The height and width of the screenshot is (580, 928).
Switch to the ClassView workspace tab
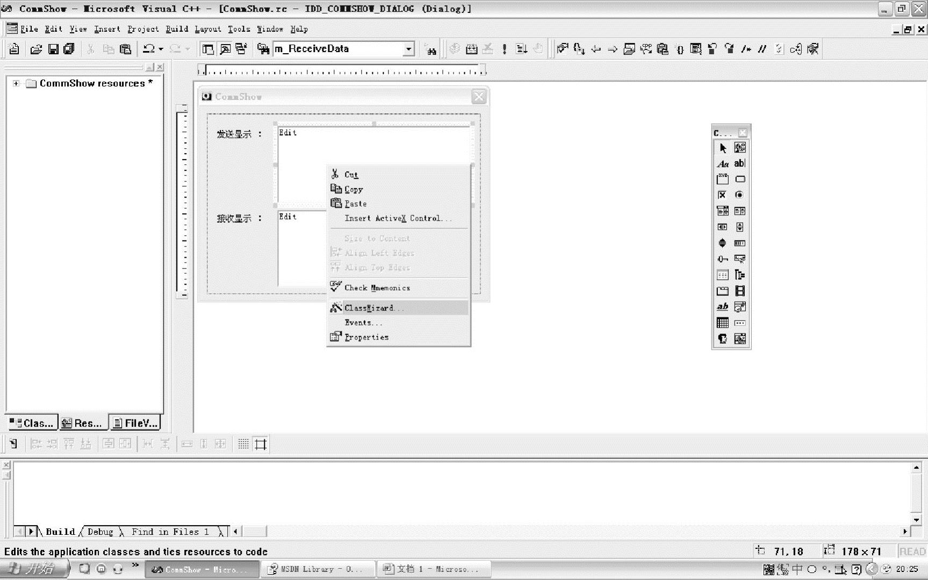tap(32, 423)
